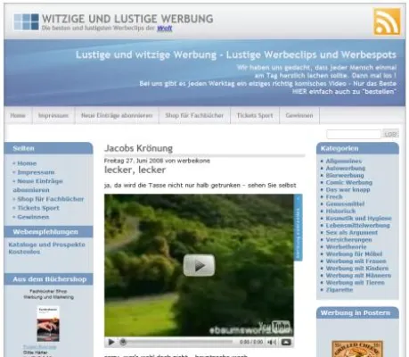Play the video with center play button
The height and width of the screenshot is (357, 409).
pos(199,265)
